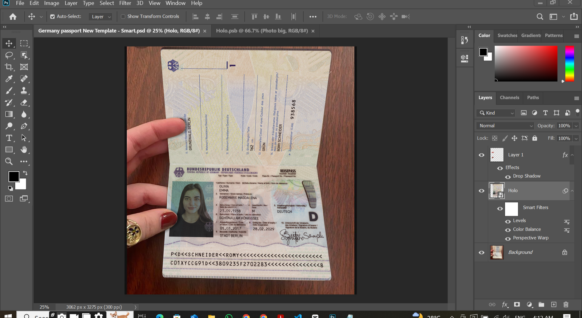Select the Blur tool
This screenshot has height=318, width=582.
pos(24,114)
